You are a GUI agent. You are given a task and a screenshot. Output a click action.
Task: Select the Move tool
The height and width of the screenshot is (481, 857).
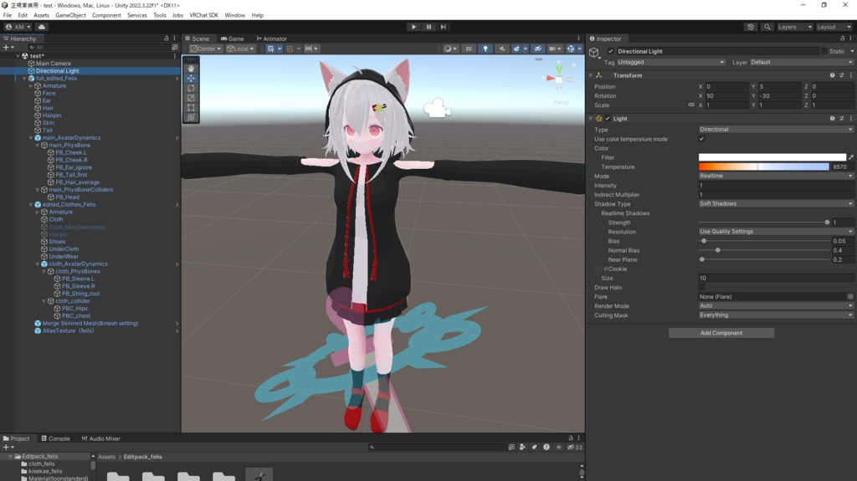tap(191, 79)
